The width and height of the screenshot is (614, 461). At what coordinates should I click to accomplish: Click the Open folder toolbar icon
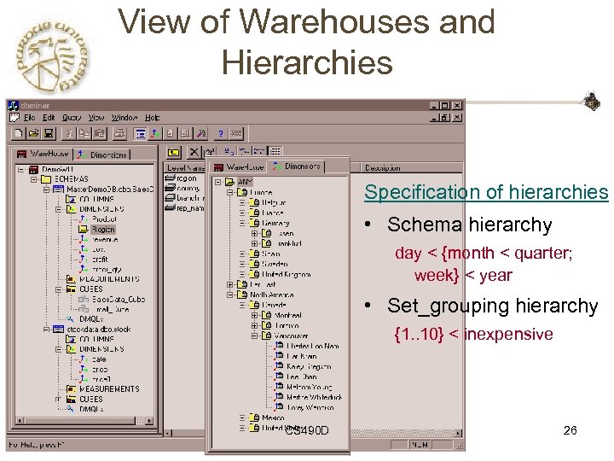33,134
